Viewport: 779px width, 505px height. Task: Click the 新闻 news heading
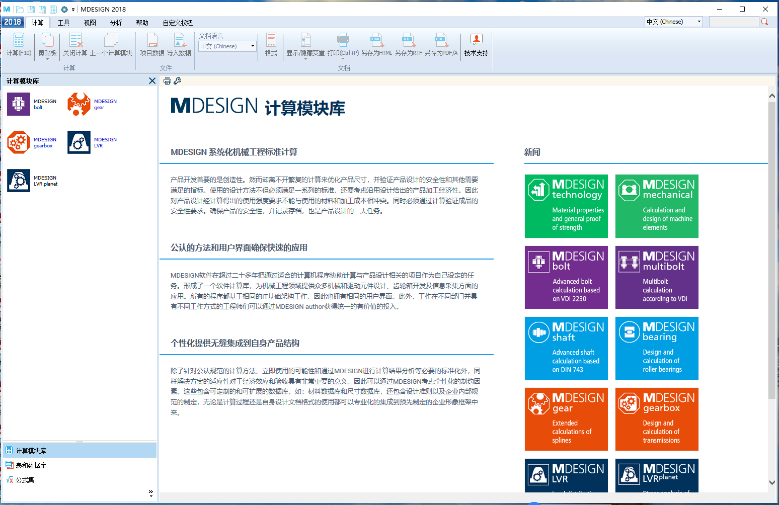point(532,152)
